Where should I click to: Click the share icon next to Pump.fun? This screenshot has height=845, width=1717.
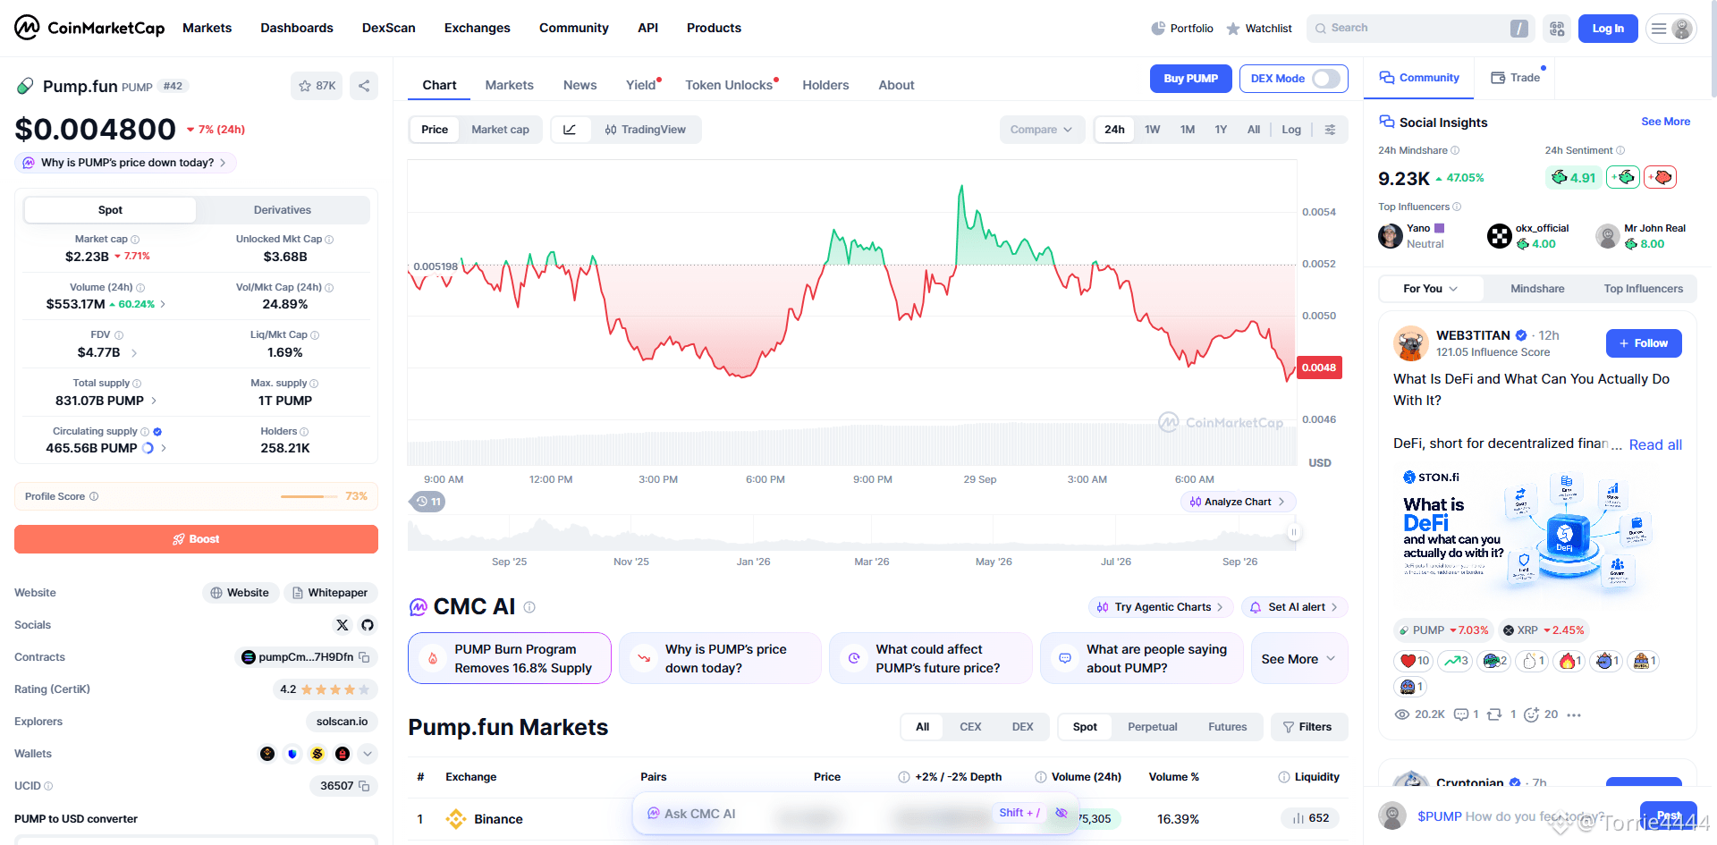pyautogui.click(x=364, y=86)
